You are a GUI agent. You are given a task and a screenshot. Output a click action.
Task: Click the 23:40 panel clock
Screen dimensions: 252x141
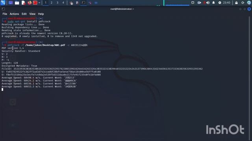(226, 3)
